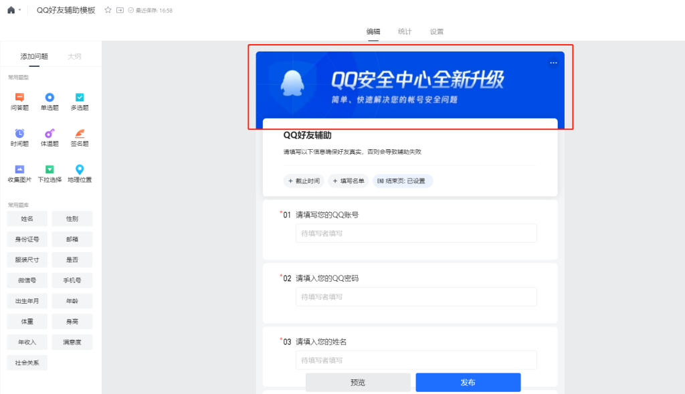
Task: Insert the 社会关系 preset question
Action: tap(27, 363)
